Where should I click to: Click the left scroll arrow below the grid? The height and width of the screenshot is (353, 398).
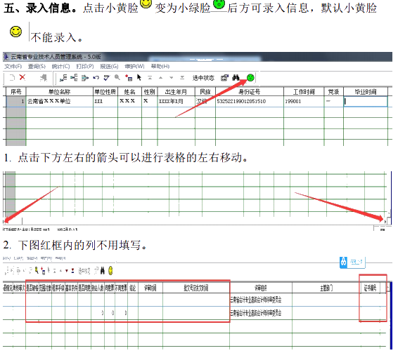4,222
